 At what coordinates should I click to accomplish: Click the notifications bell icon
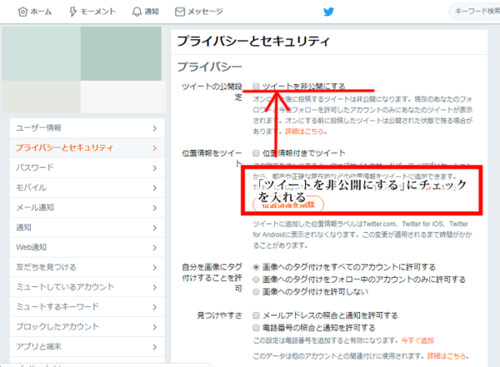click(137, 12)
